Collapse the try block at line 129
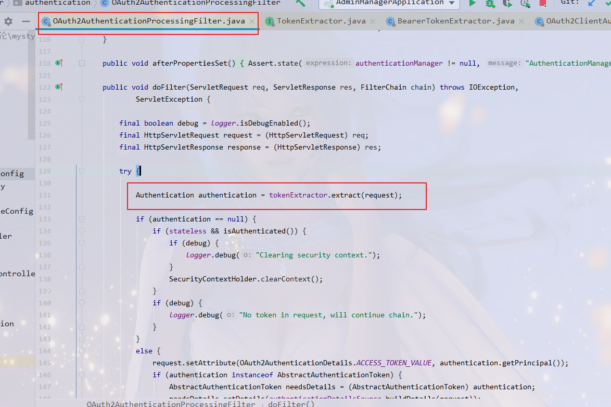Screen dimensions: 611x407 pyautogui.click(x=82, y=171)
